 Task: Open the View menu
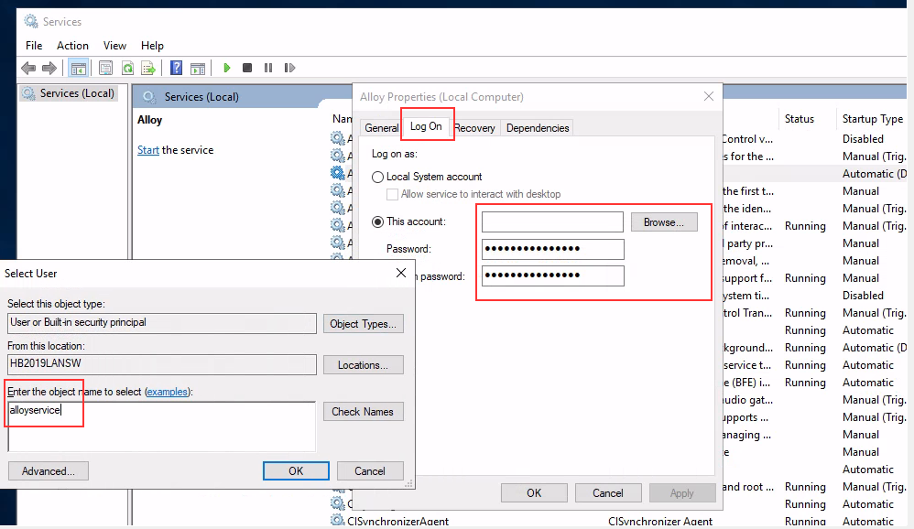[x=114, y=46]
